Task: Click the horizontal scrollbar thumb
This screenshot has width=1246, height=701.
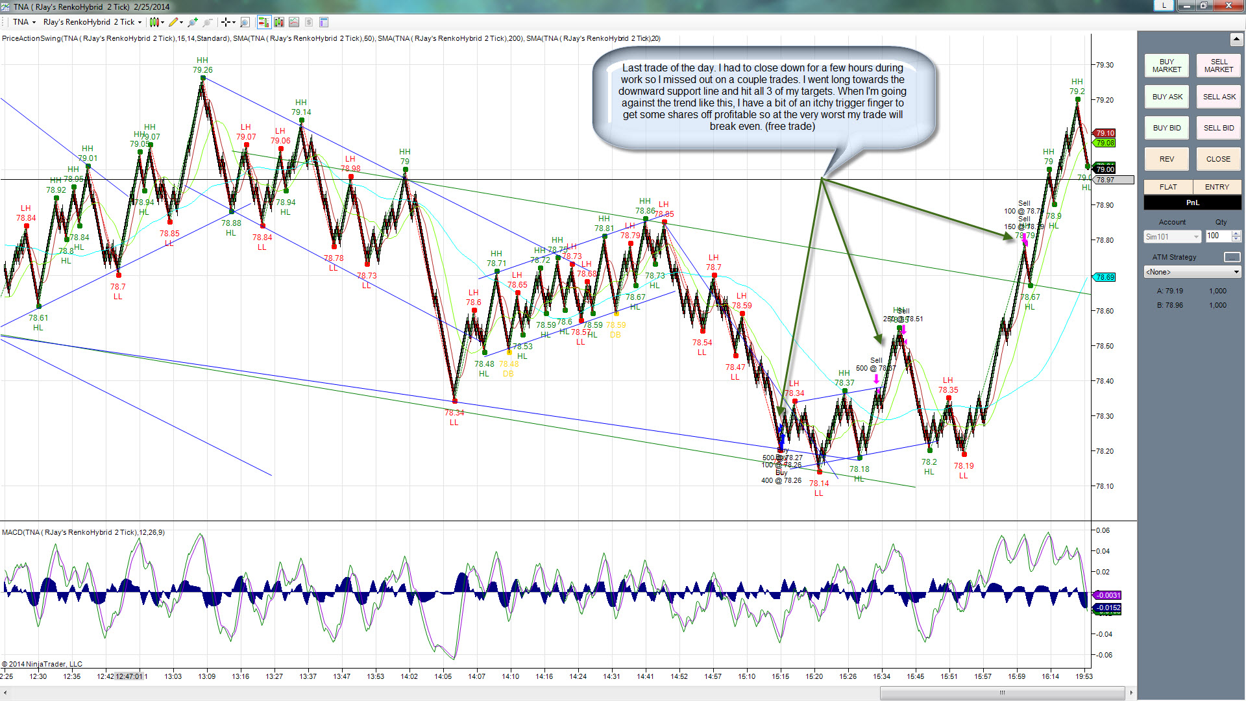Action: tap(1002, 693)
